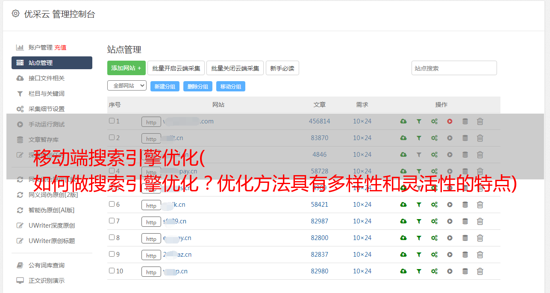This screenshot has height=293, width=550.
Task: Open UWriter深度原创 in the sidebar
Action: pyautogui.click(x=52, y=226)
